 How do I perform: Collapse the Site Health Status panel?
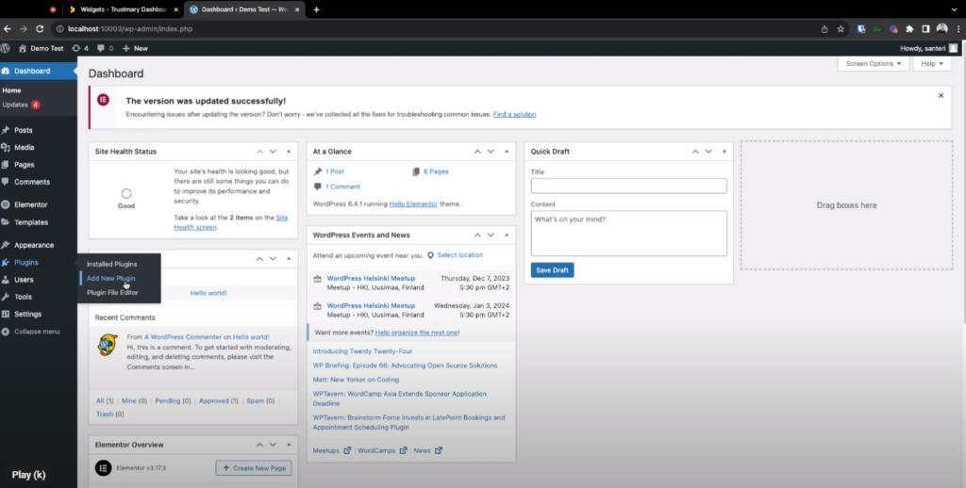coord(289,152)
